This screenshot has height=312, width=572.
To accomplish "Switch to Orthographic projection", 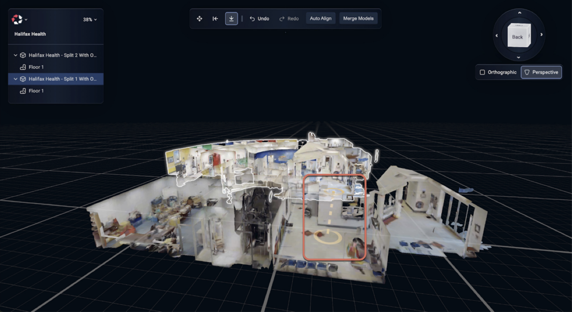I will (x=498, y=72).
